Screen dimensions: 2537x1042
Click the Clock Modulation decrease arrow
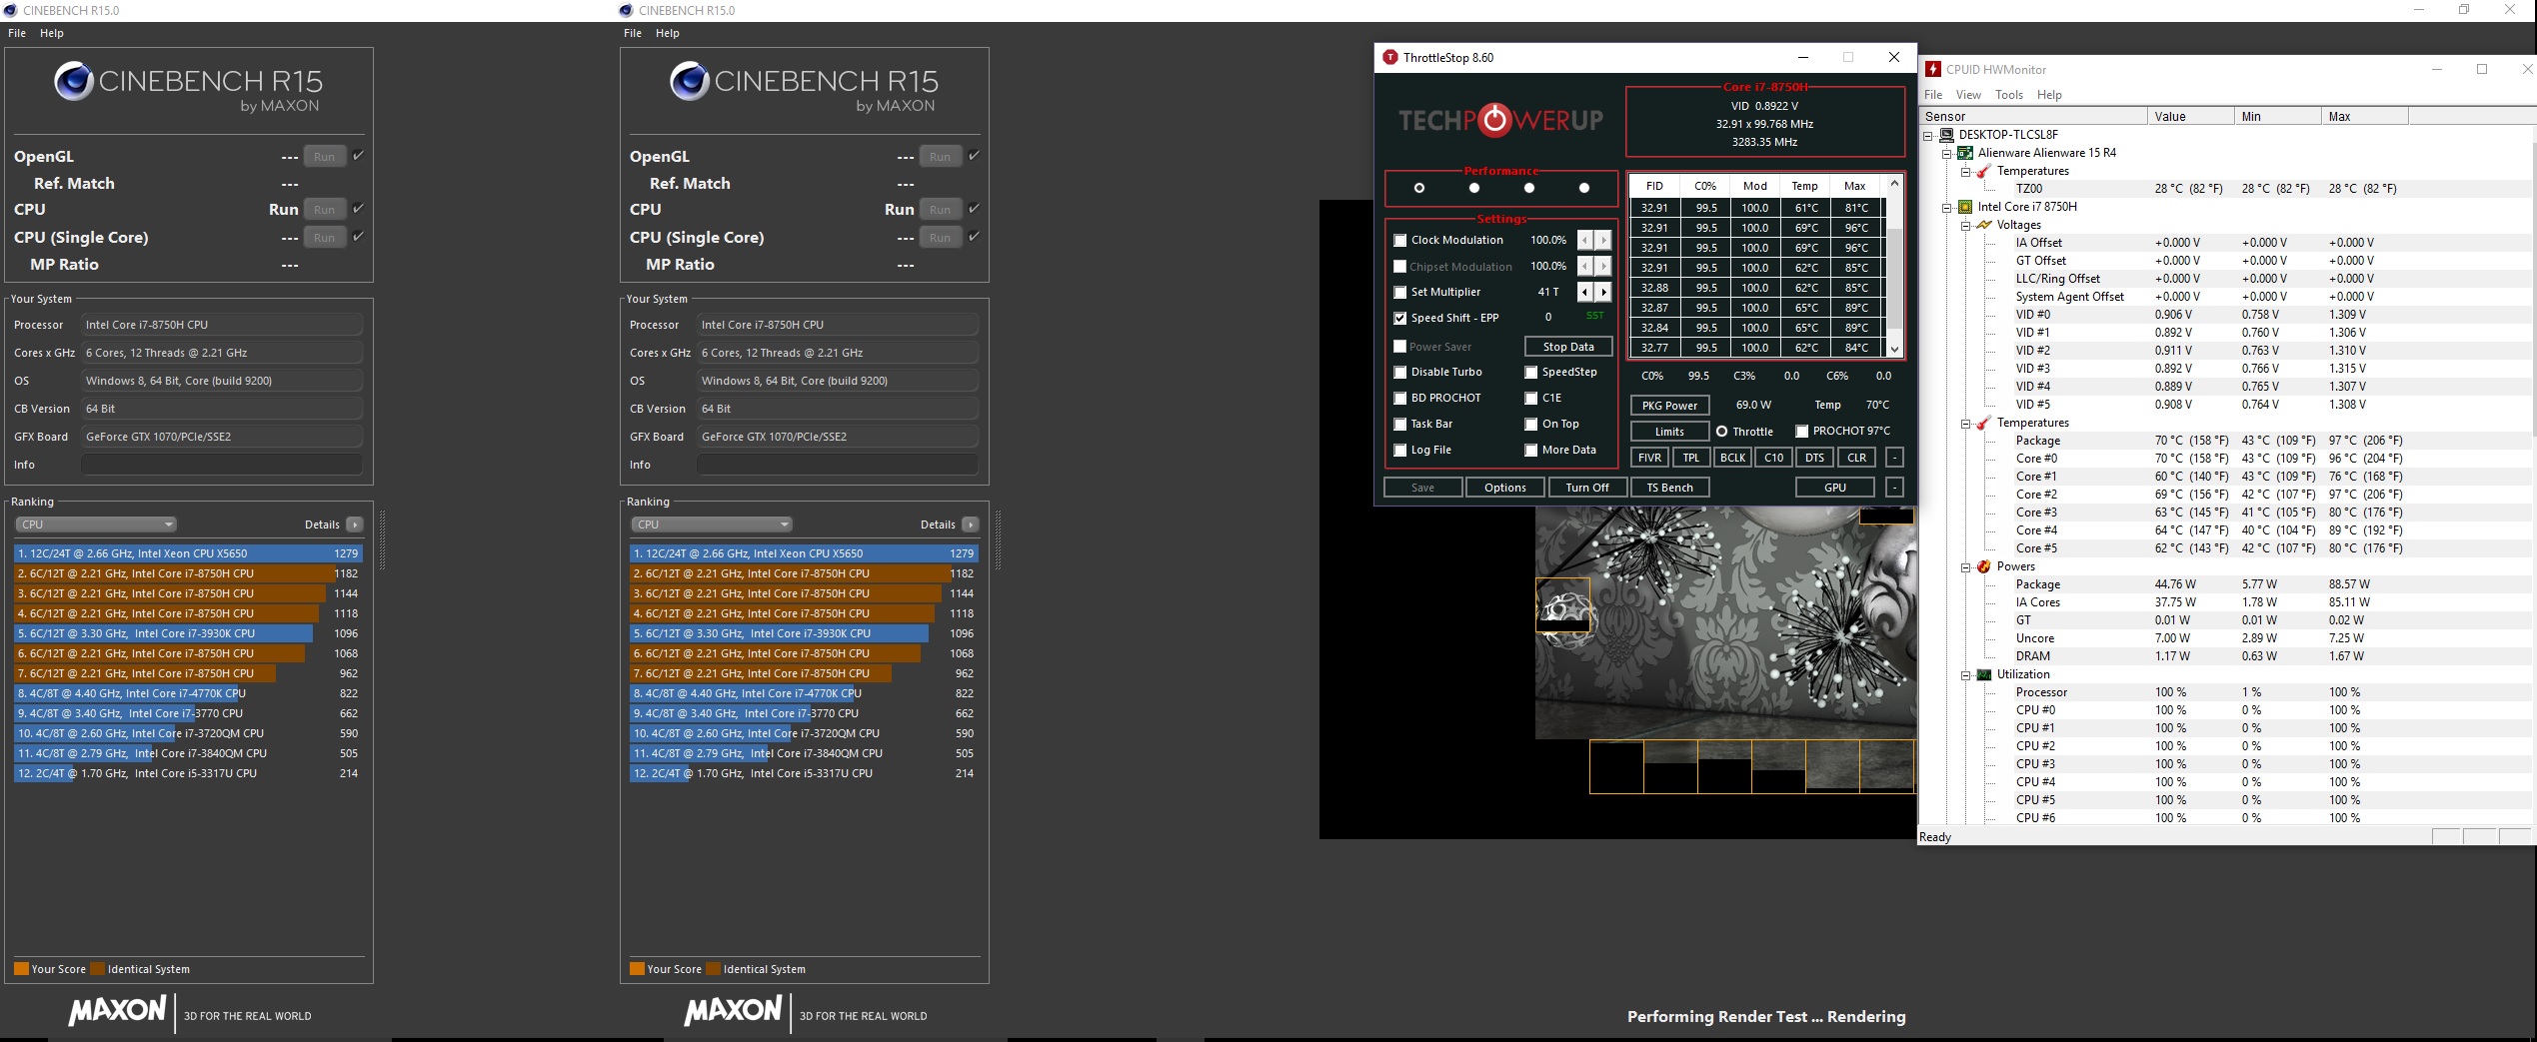(x=1585, y=240)
